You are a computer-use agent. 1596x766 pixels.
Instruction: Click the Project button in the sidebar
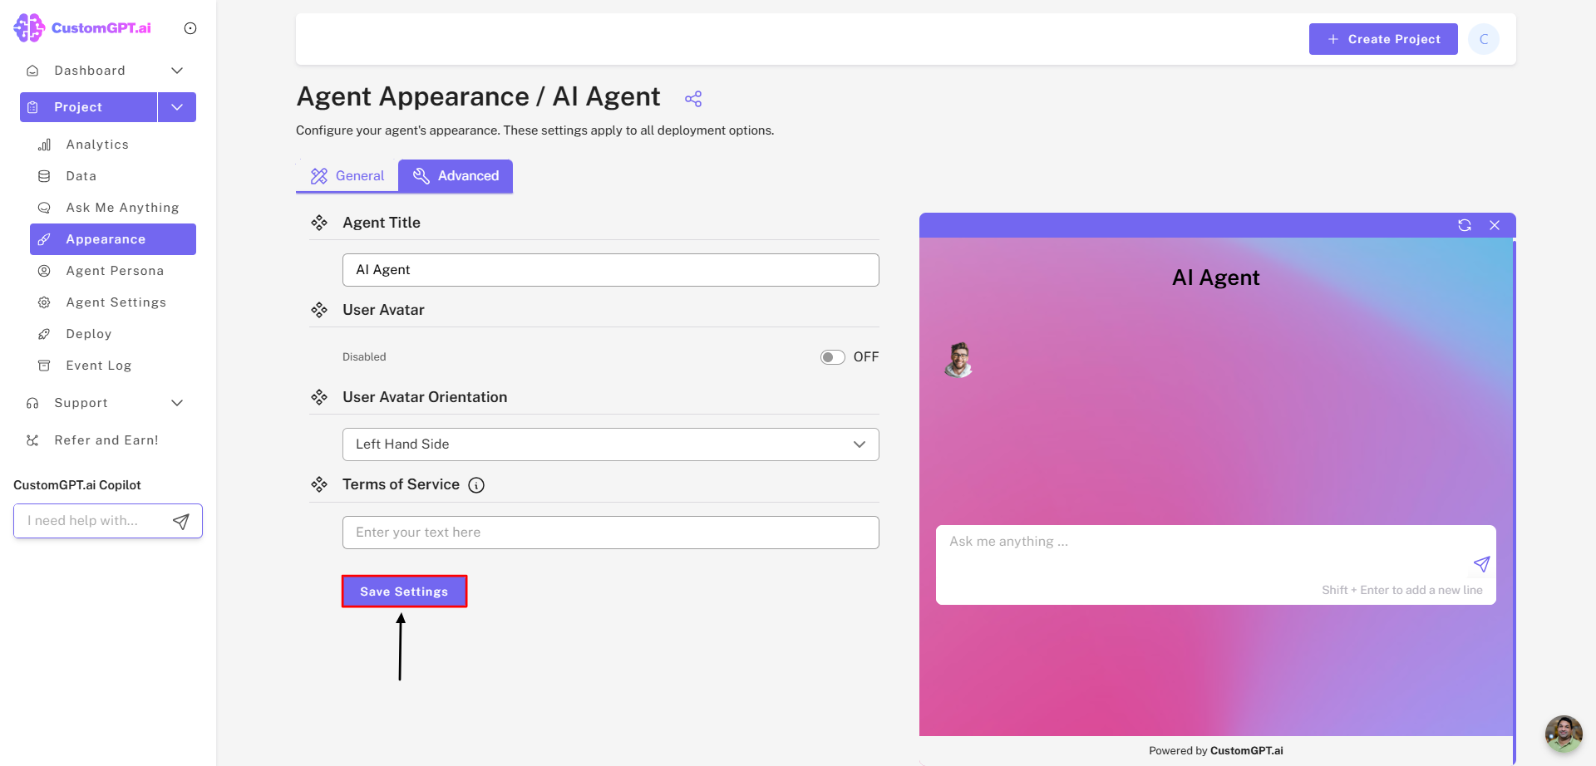88,107
